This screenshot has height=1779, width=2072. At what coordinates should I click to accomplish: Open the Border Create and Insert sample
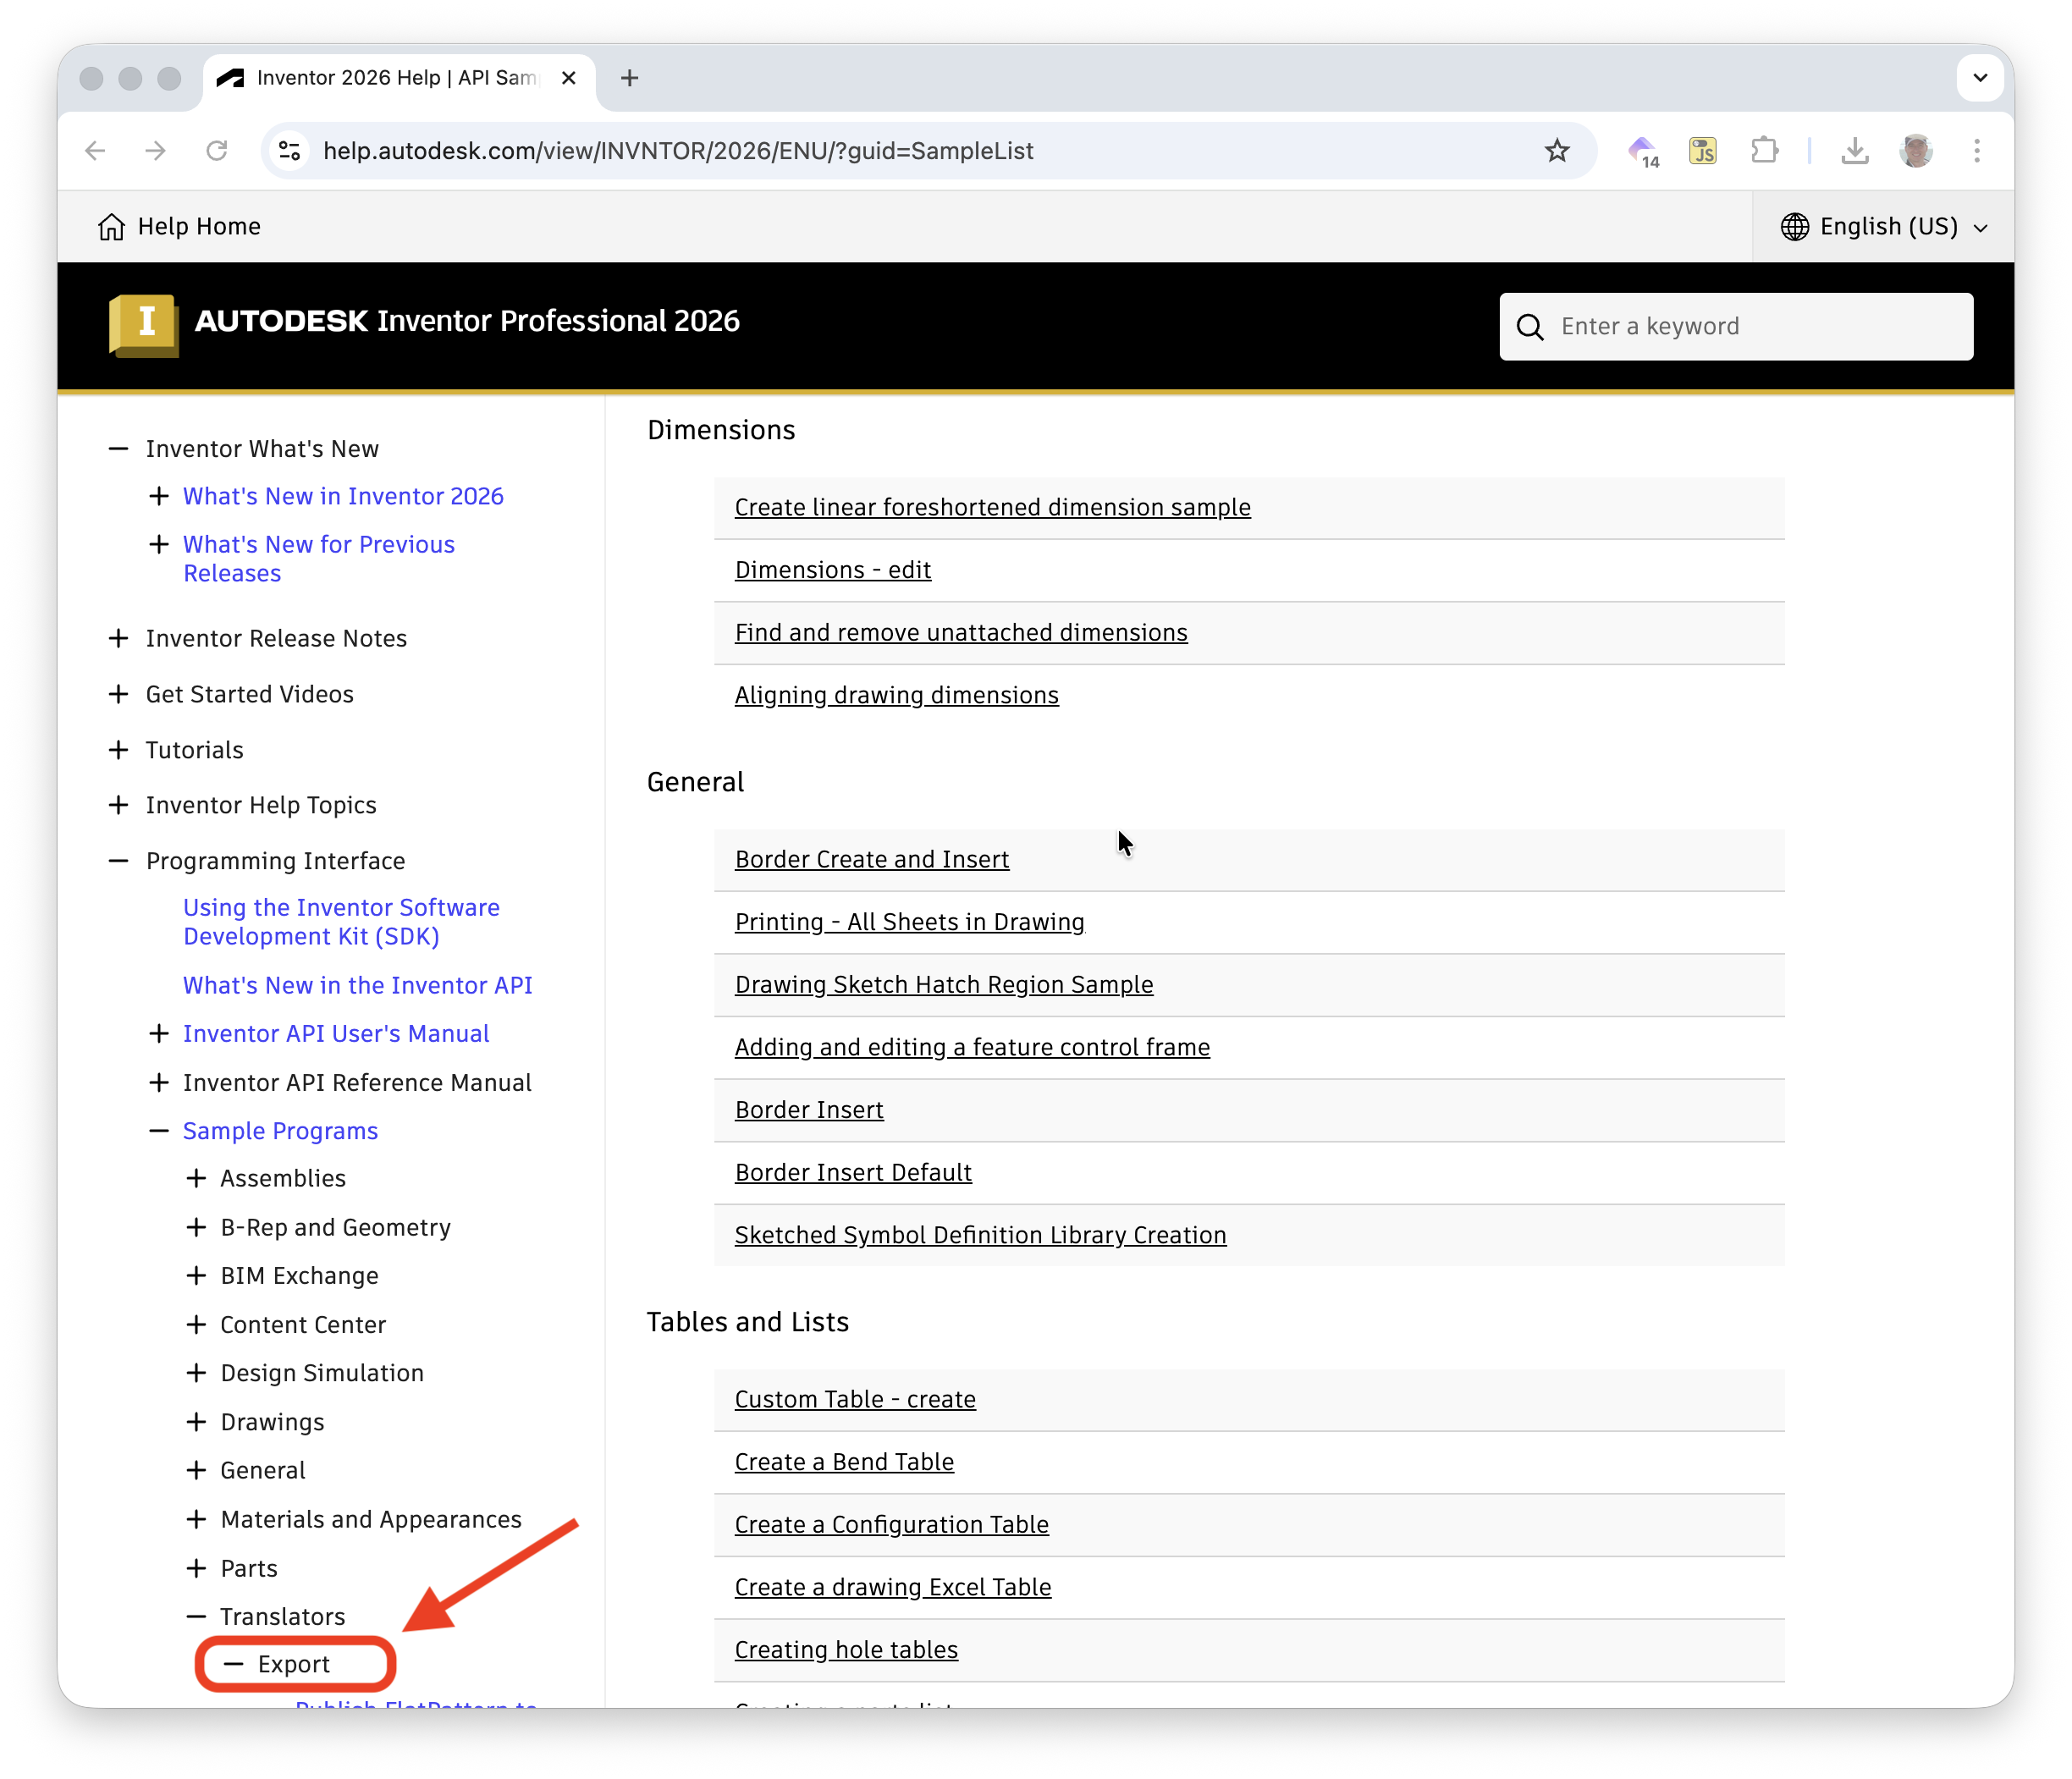pos(871,858)
